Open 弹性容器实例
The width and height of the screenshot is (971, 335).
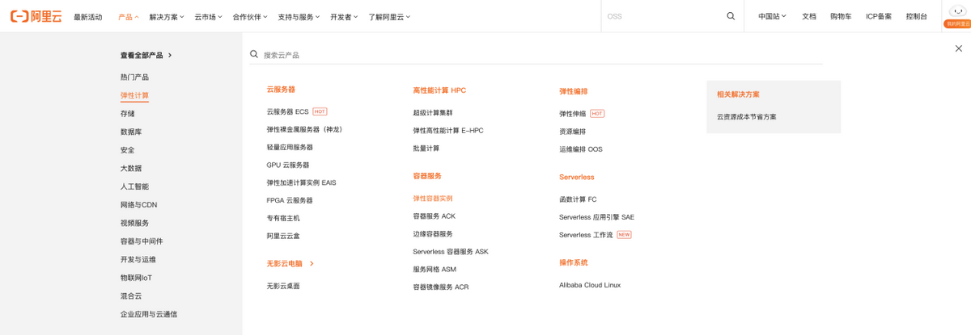(x=433, y=199)
